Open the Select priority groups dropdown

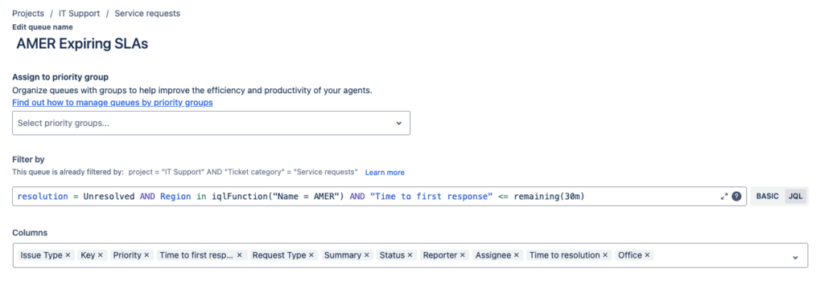212,123
